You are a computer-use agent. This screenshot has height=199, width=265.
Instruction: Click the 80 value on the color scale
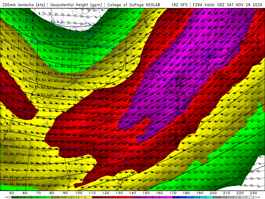pos(52,193)
